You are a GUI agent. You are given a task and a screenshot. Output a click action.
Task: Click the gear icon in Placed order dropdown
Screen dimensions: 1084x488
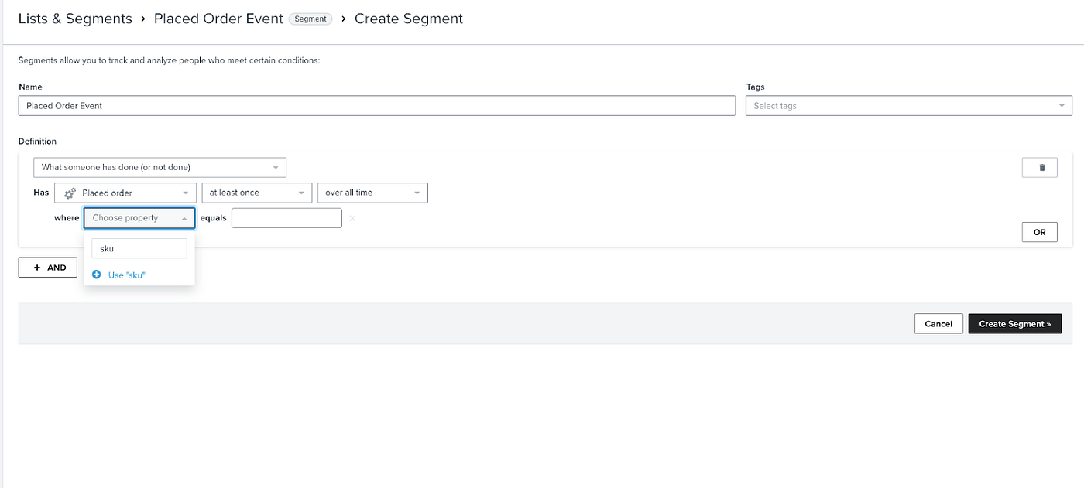tap(70, 193)
